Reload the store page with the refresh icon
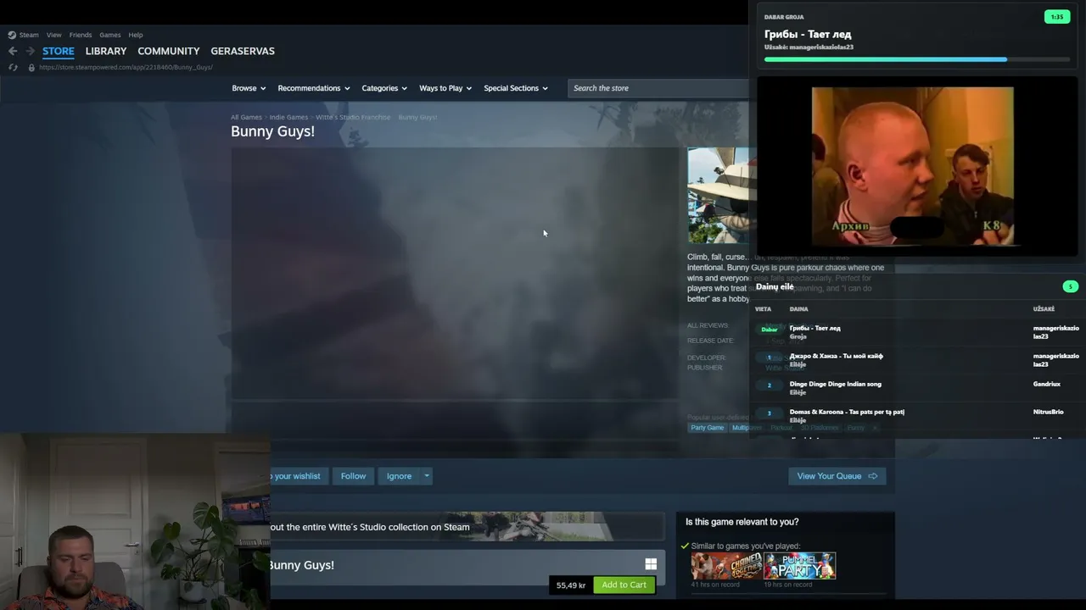The image size is (1086, 610). (x=13, y=67)
